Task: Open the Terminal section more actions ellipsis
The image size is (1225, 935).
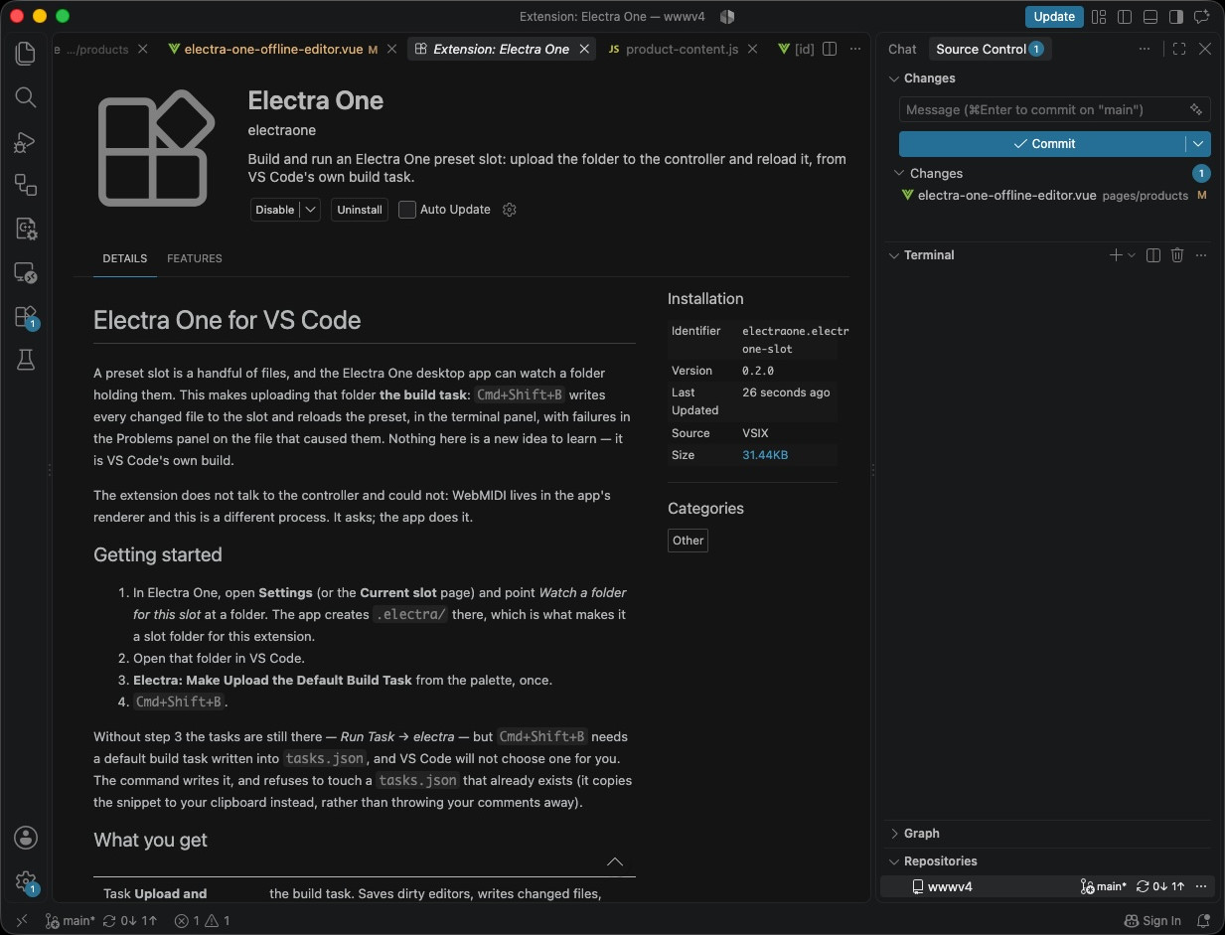Action: click(1201, 255)
